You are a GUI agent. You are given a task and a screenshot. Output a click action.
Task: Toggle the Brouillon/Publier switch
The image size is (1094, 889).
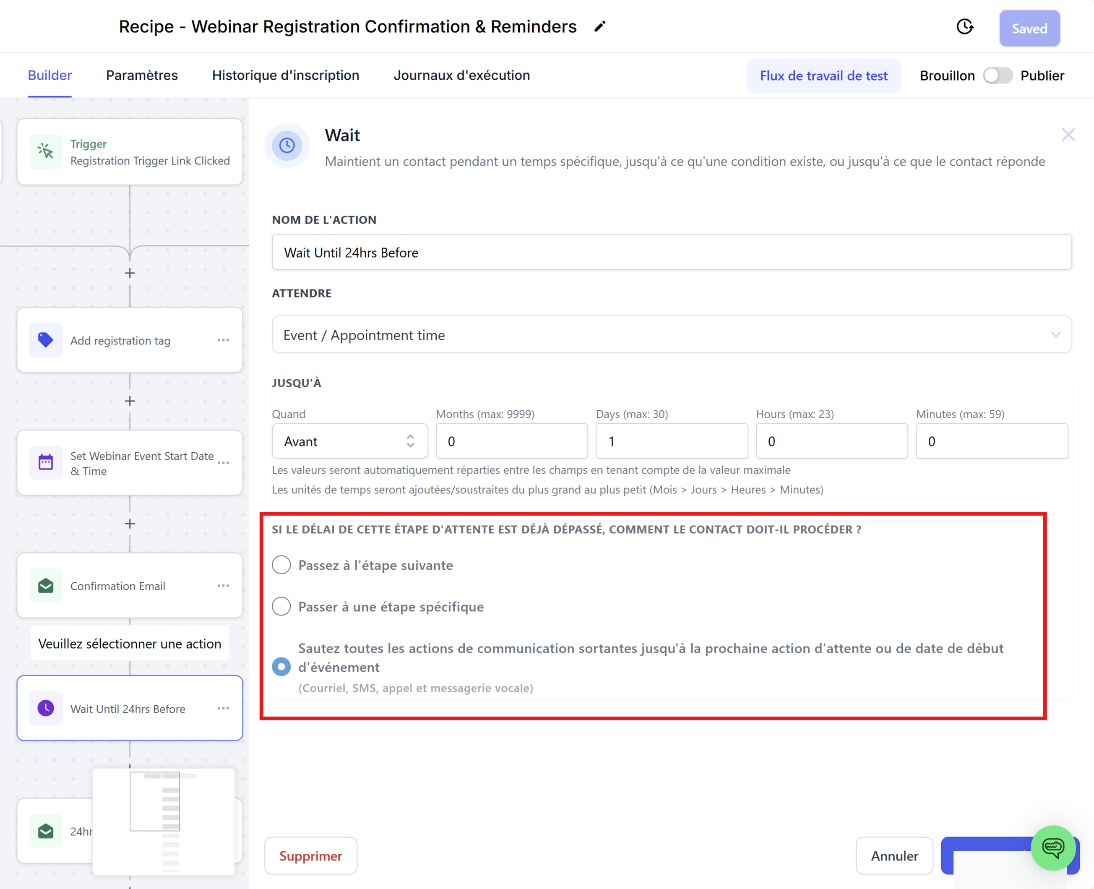[x=997, y=76]
